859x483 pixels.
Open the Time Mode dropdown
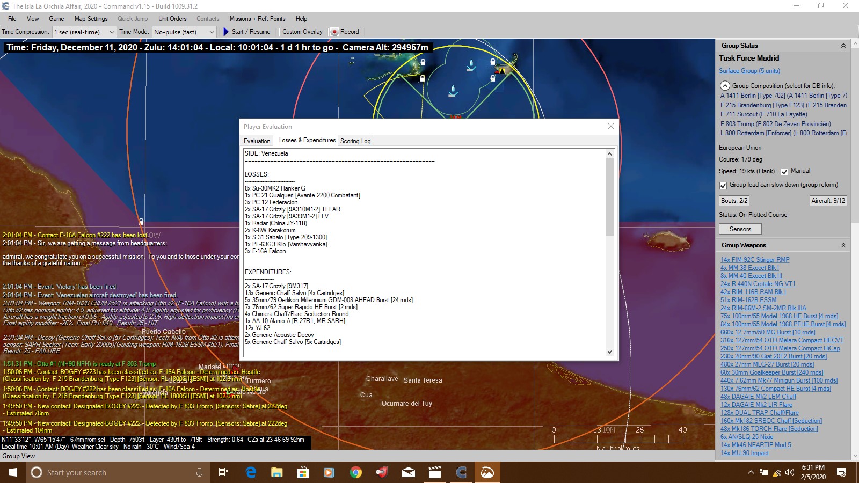click(184, 32)
